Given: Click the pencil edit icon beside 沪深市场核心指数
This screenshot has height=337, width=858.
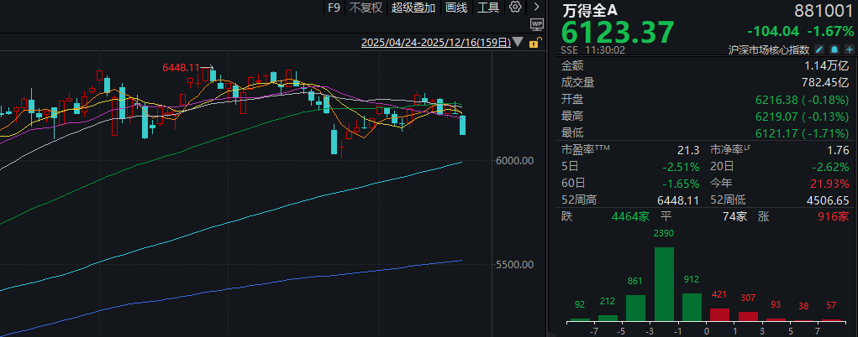Looking at the screenshot, I should [x=821, y=50].
